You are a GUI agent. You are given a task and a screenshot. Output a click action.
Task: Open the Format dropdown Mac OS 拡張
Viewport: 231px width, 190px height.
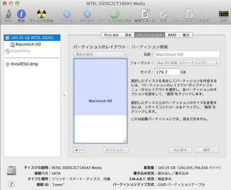pos(187,63)
